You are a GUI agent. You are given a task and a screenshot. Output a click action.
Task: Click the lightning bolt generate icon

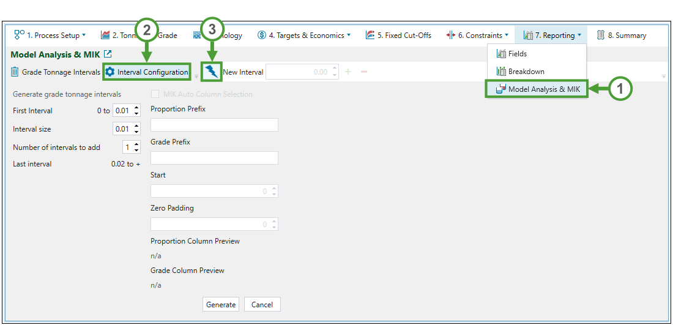pos(212,72)
